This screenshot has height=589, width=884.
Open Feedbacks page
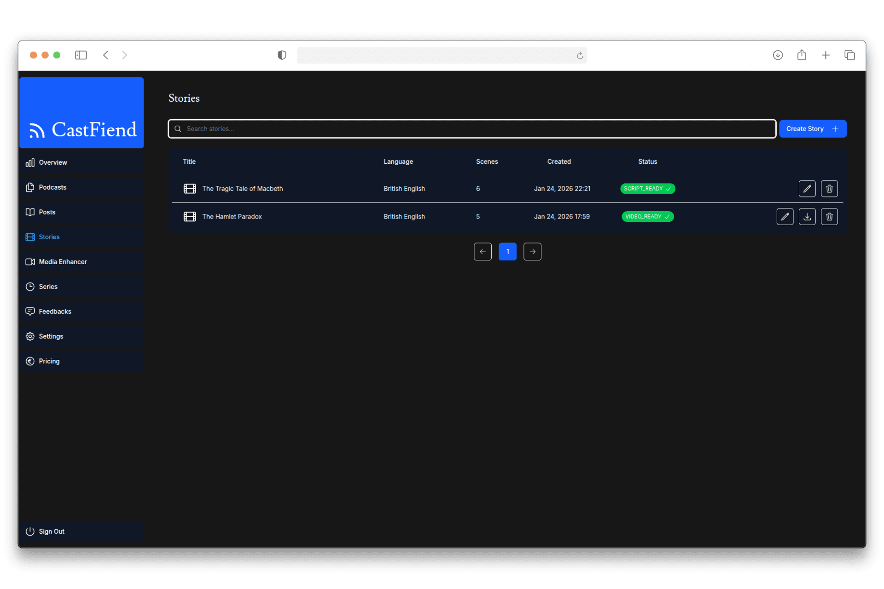point(81,312)
